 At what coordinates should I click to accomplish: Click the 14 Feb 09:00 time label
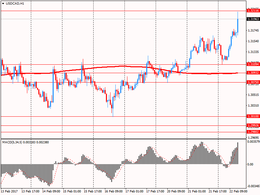click(x=51, y=191)
